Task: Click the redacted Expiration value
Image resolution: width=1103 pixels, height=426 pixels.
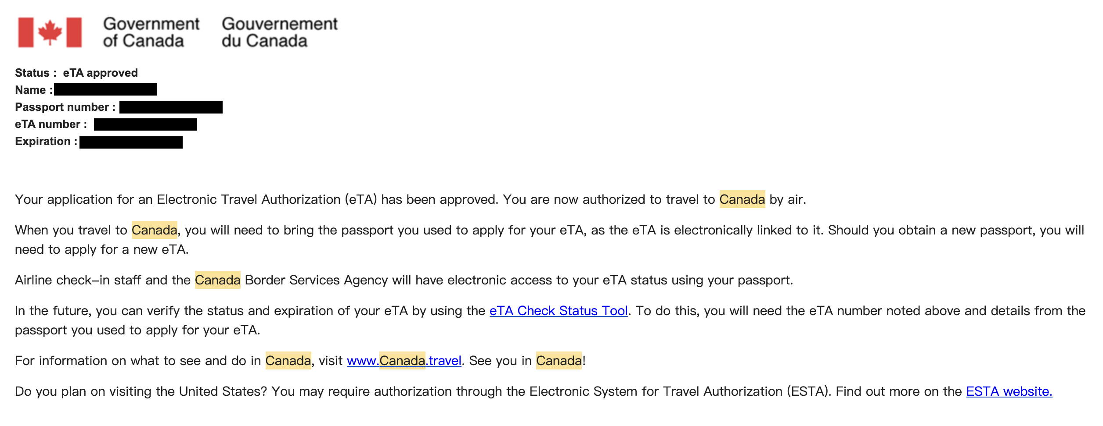Action: pyautogui.click(x=131, y=142)
